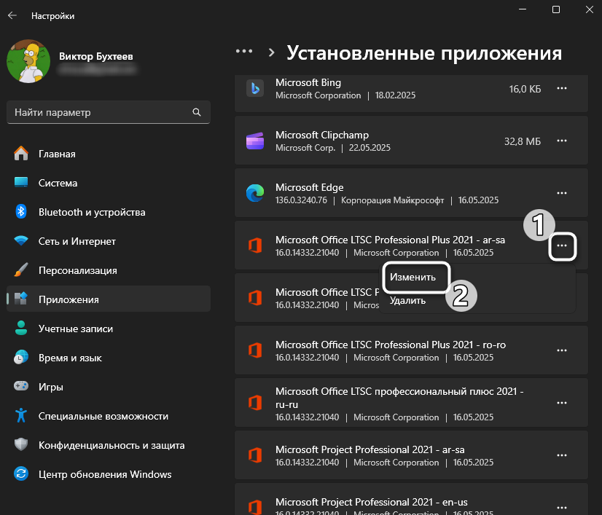
Task: Open options for Project Professional 2021 ar-sa
Action: 562,455
